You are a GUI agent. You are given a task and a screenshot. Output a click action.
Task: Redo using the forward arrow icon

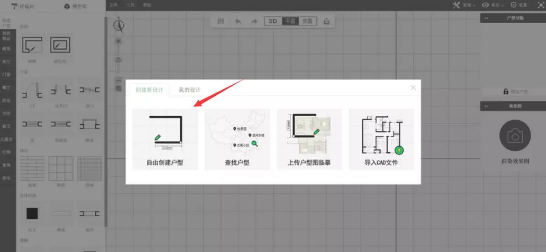254,21
